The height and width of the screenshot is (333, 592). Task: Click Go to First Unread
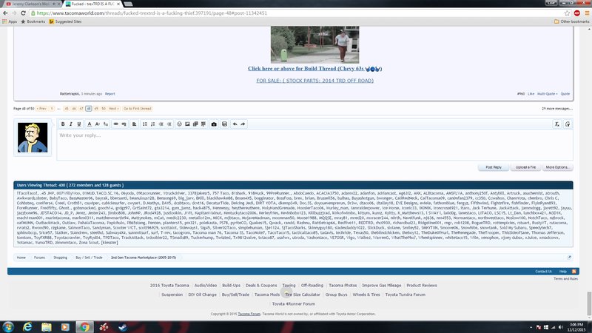click(138, 109)
